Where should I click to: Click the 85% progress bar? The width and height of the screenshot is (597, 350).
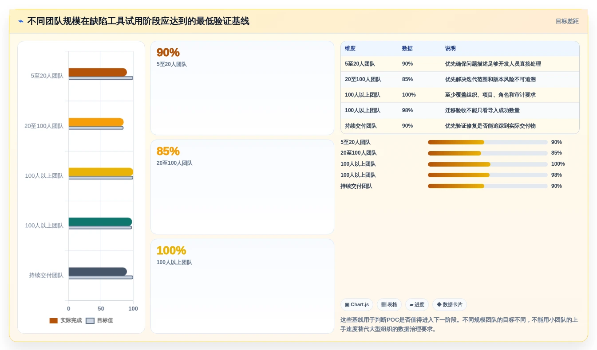pyautogui.click(x=487, y=153)
